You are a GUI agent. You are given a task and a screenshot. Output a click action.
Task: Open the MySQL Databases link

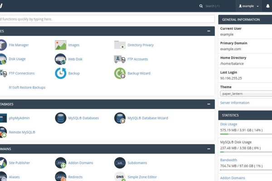click(x=83, y=118)
